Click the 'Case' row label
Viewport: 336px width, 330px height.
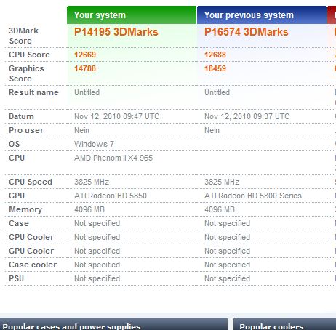pyautogui.click(x=19, y=223)
